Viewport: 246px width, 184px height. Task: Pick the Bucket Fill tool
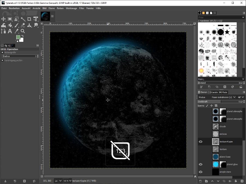[10, 25]
